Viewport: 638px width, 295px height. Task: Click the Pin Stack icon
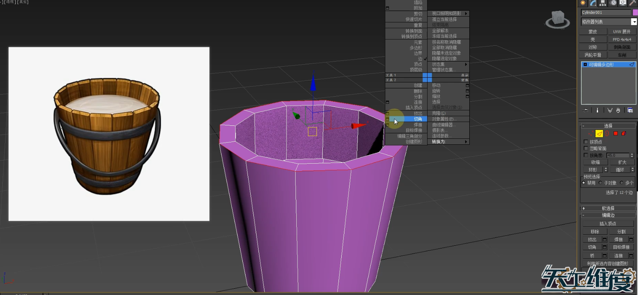(x=586, y=110)
